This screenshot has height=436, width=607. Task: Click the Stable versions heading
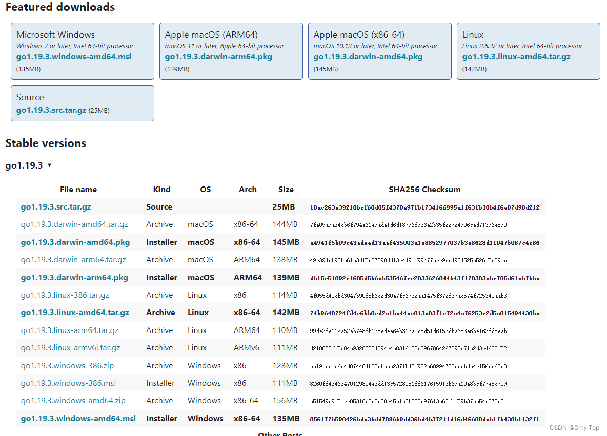point(46,143)
